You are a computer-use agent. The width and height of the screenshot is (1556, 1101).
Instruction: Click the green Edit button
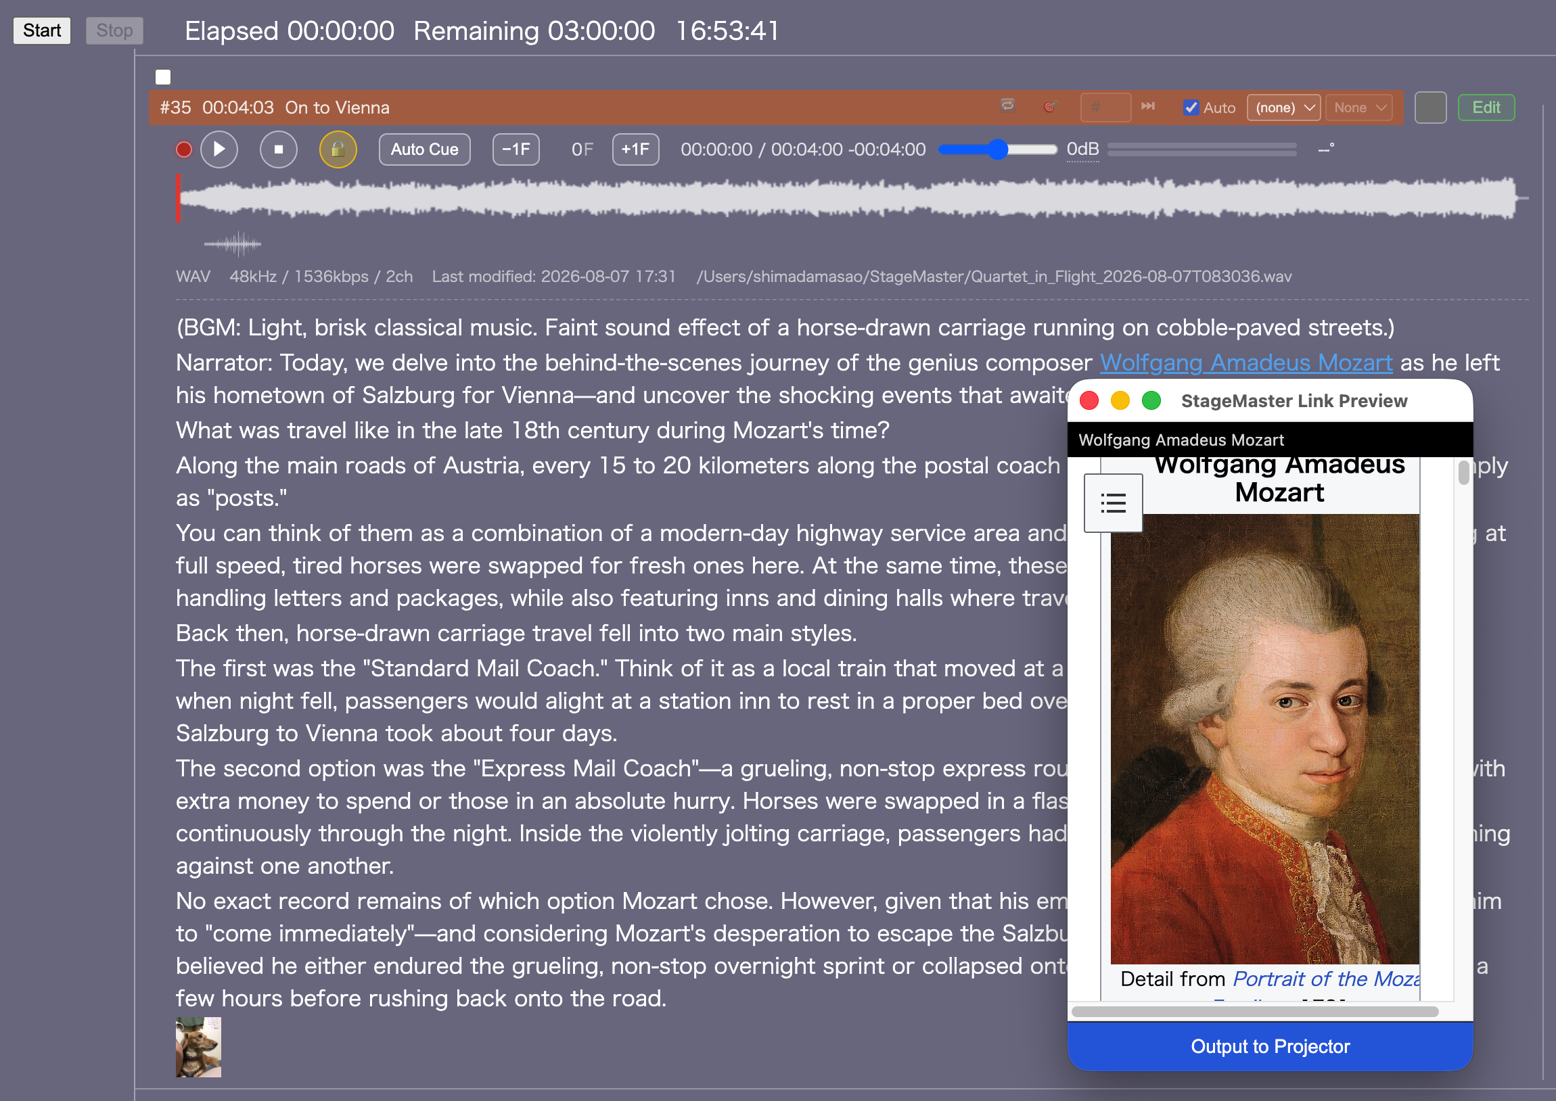1486,107
